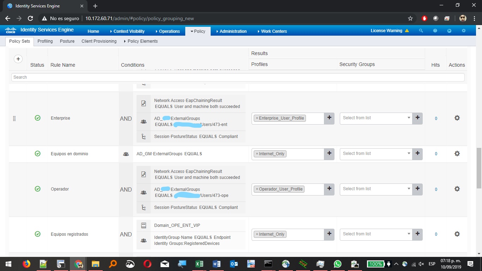The width and height of the screenshot is (482, 271).
Task: Click the Cisco logo in the header
Action: pyautogui.click(x=11, y=30)
